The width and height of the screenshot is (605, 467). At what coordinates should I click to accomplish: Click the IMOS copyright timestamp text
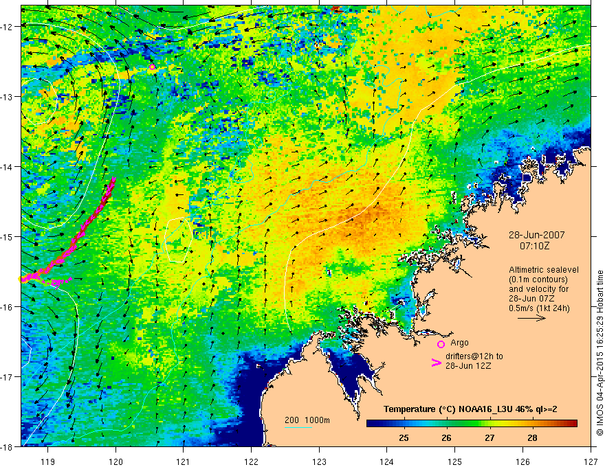[x=599, y=353]
